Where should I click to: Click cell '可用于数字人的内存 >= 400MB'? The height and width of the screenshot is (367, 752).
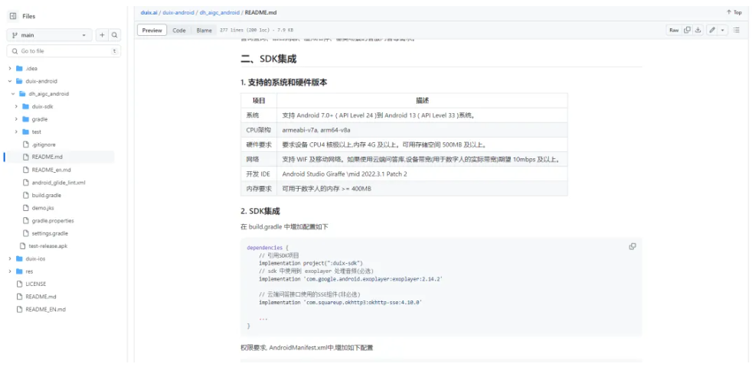pyautogui.click(x=423, y=189)
